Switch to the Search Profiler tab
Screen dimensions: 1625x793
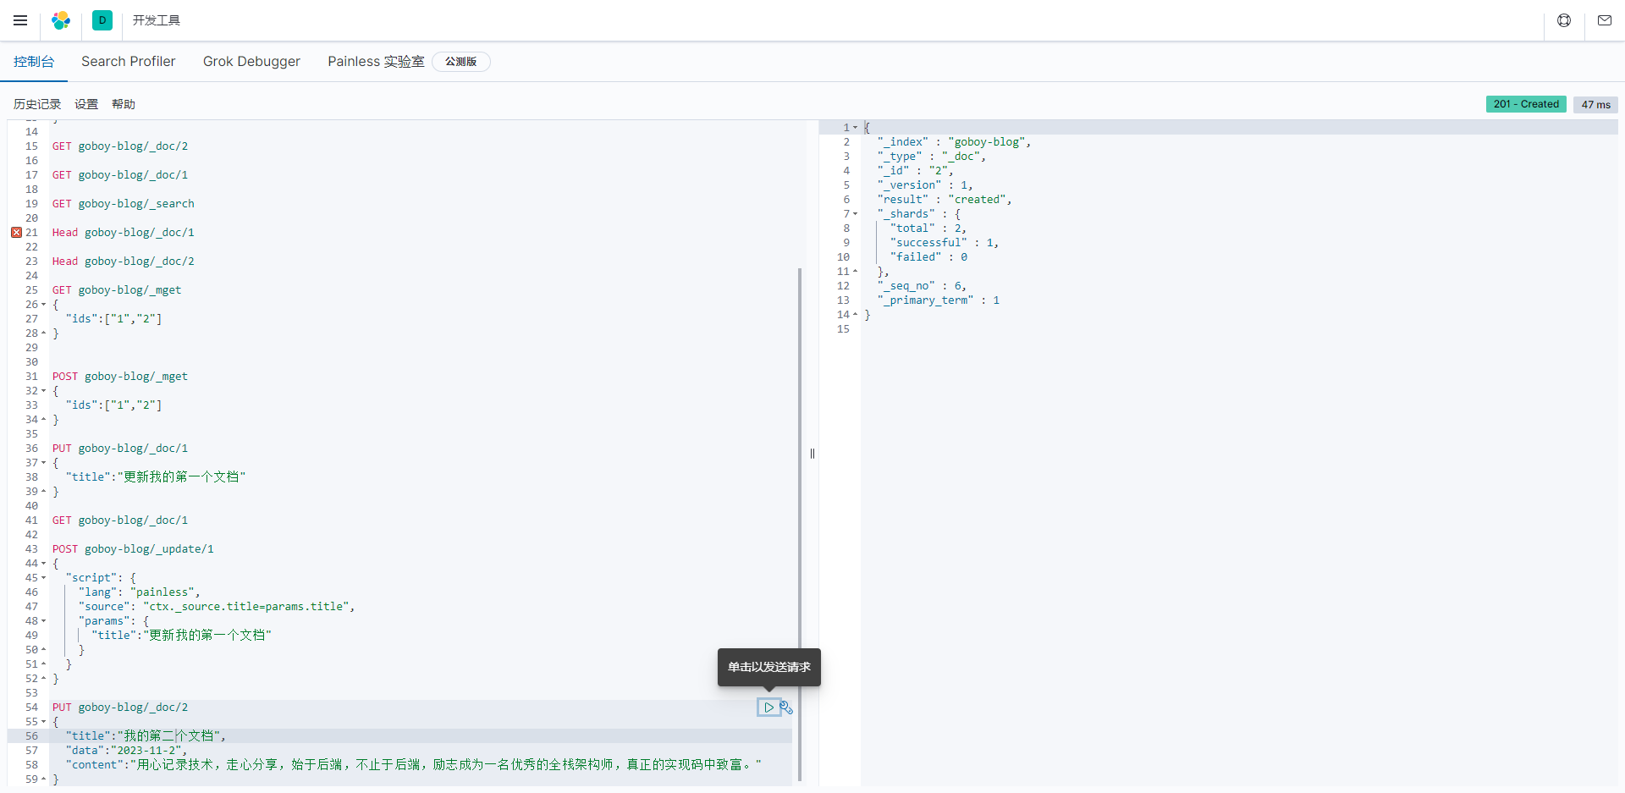click(129, 62)
